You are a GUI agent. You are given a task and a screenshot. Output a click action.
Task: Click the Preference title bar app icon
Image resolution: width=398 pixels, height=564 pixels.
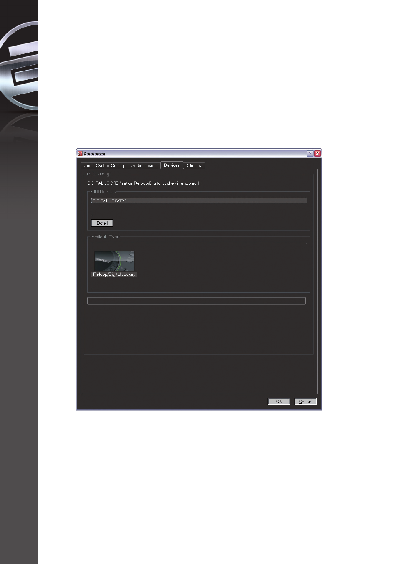point(80,154)
